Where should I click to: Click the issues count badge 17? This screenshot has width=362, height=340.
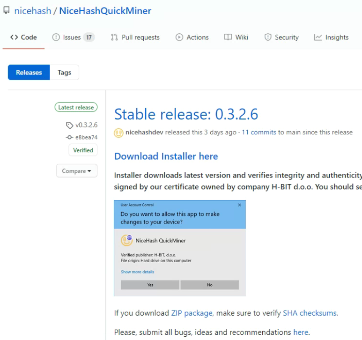click(x=89, y=37)
